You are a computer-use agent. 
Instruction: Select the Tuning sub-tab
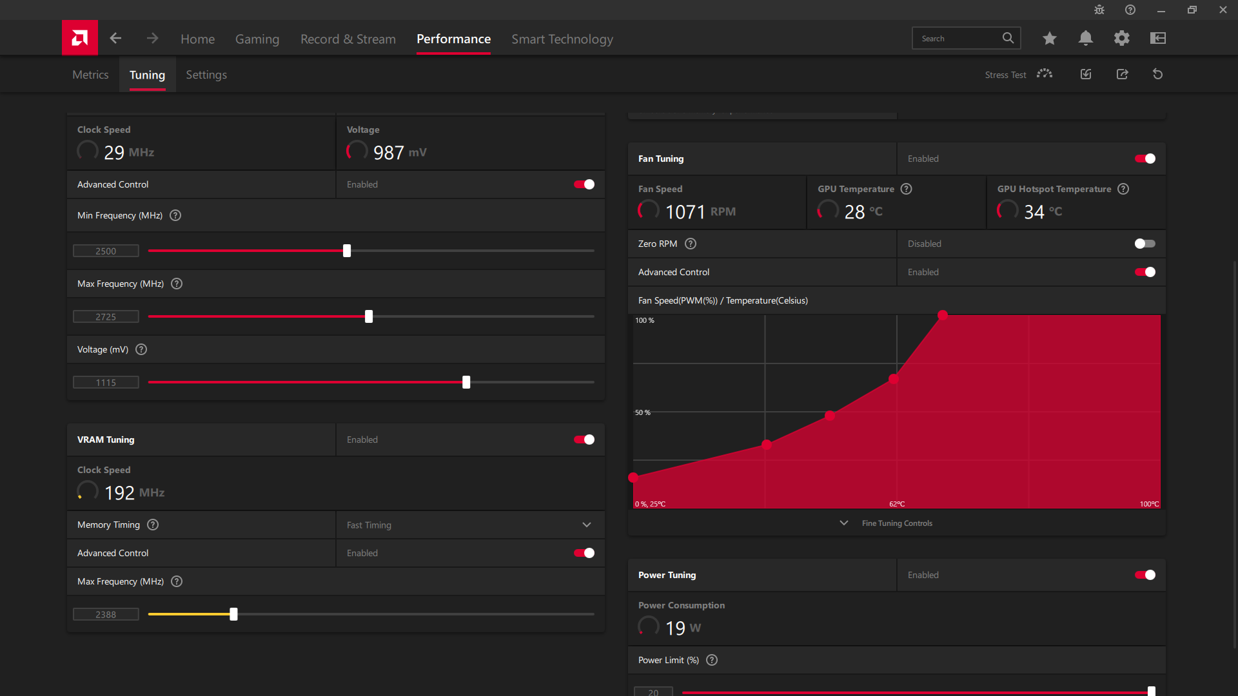tap(147, 75)
